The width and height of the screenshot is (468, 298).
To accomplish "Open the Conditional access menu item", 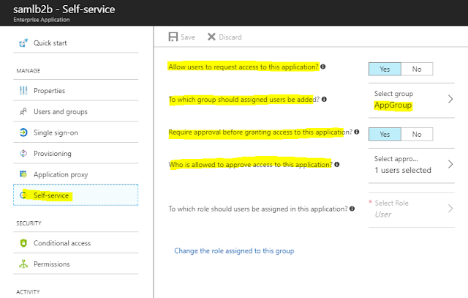I will [x=61, y=243].
